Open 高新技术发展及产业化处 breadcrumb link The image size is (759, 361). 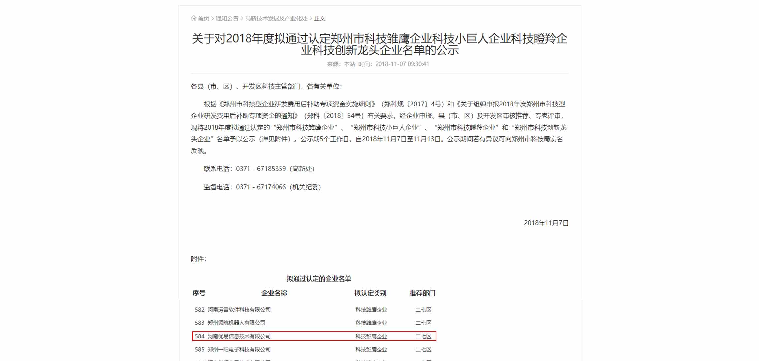[x=276, y=18]
